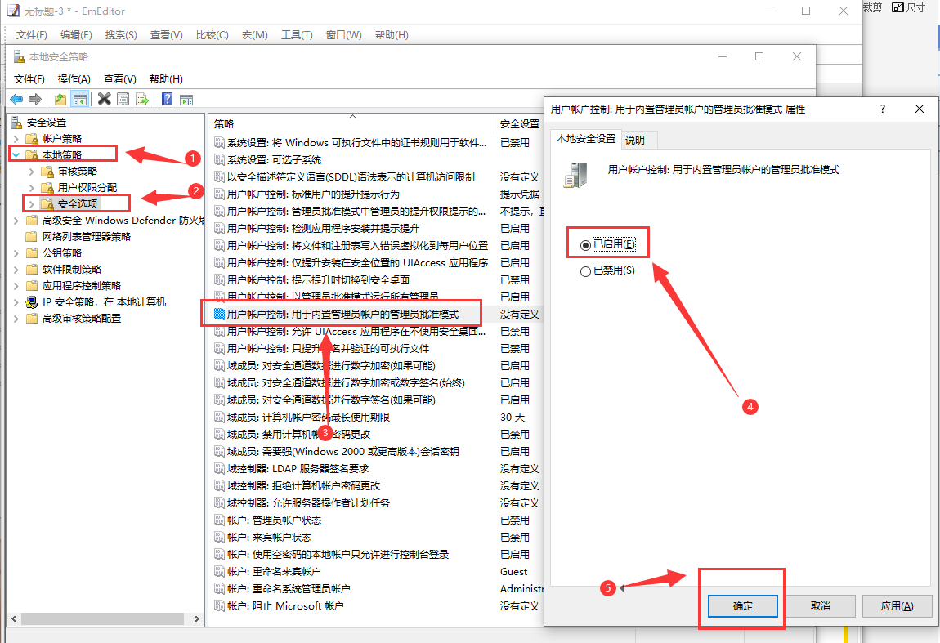Select policy 域控制器: LDAP 服务器签名要求

[x=298, y=469]
